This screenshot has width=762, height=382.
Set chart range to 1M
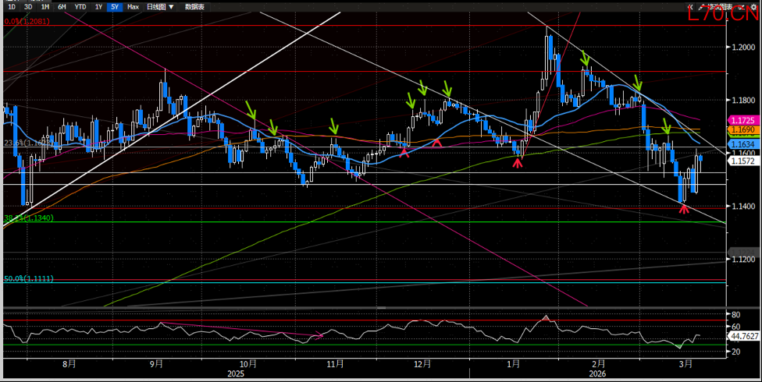click(x=45, y=6)
